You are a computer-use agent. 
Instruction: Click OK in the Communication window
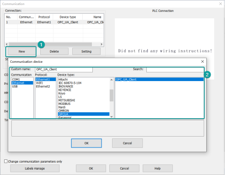91,168
